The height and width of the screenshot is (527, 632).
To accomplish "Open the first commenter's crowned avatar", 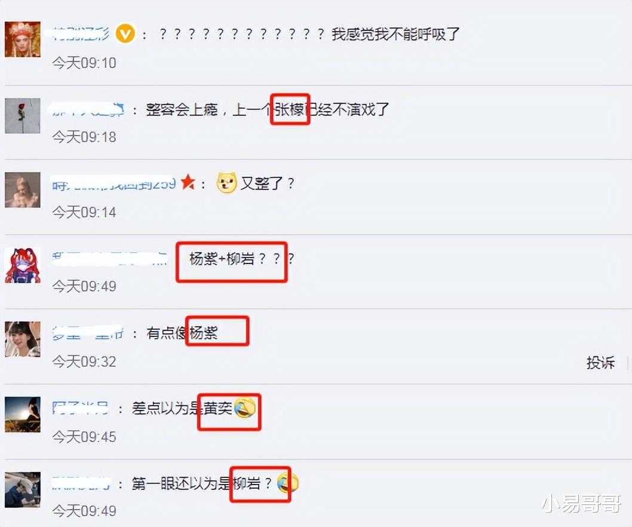I will click(23, 39).
